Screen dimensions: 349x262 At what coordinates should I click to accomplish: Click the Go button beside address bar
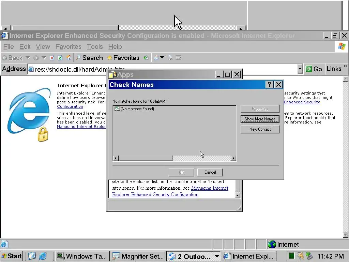[x=314, y=69]
